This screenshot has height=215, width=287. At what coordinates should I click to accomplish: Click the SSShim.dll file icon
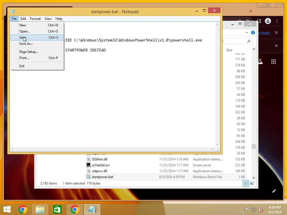(x=88, y=159)
